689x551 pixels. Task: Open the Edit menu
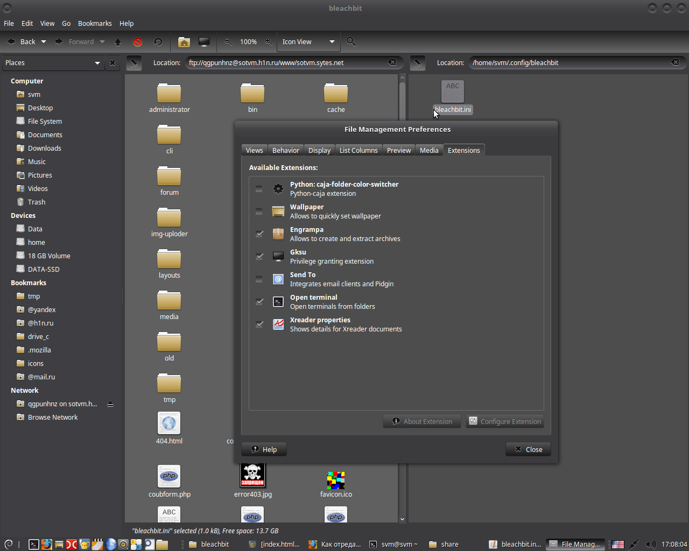point(27,24)
